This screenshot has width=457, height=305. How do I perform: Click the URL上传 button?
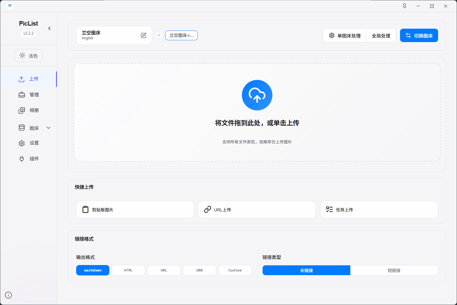click(x=257, y=210)
